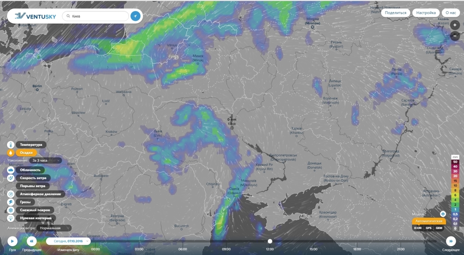Image resolution: width=464 pixels, height=255 pixels.
Task: Click the wind speed icon
Action: 11,178
